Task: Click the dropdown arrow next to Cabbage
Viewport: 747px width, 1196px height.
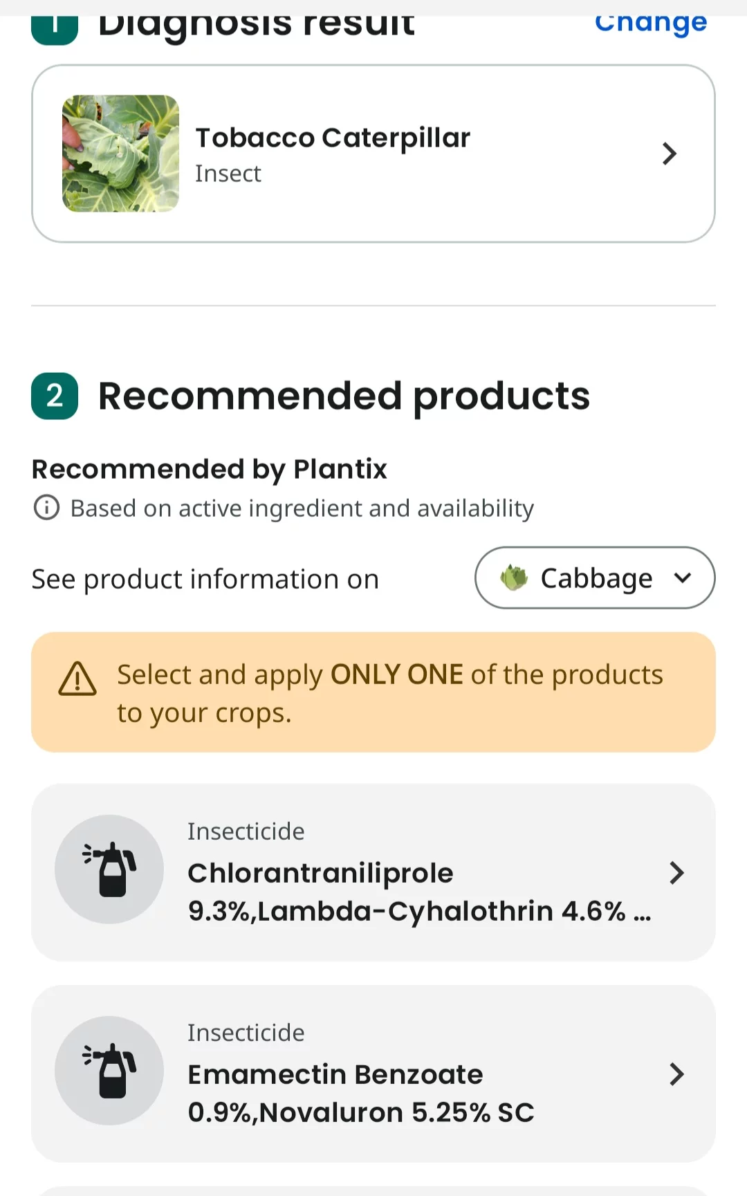Action: click(683, 578)
